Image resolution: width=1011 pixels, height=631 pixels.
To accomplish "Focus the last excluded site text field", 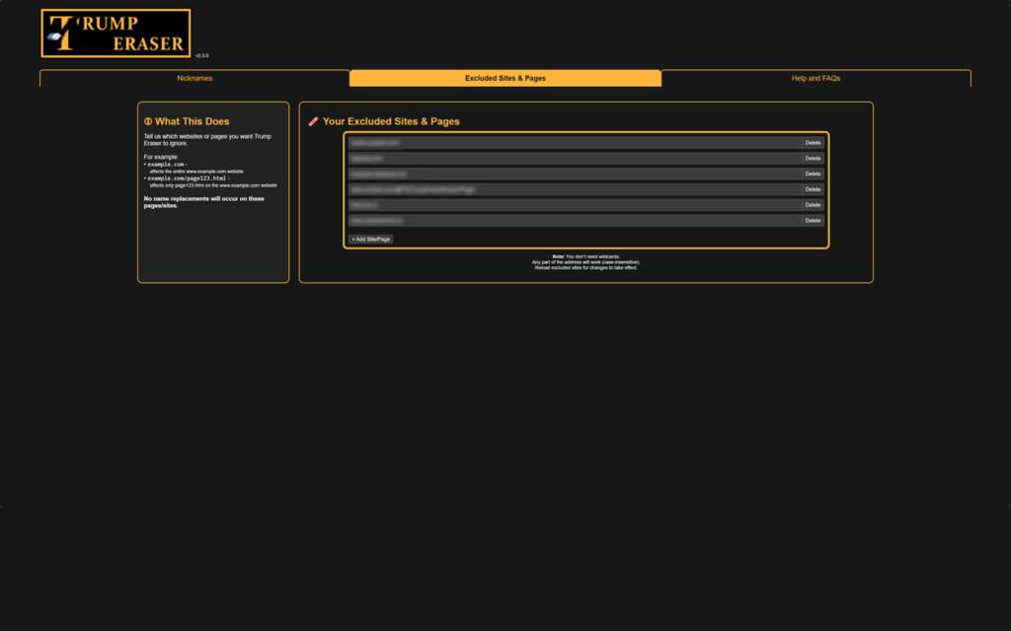I will coord(576,220).
